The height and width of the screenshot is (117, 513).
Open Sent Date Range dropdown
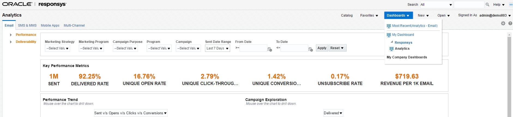coord(218,48)
